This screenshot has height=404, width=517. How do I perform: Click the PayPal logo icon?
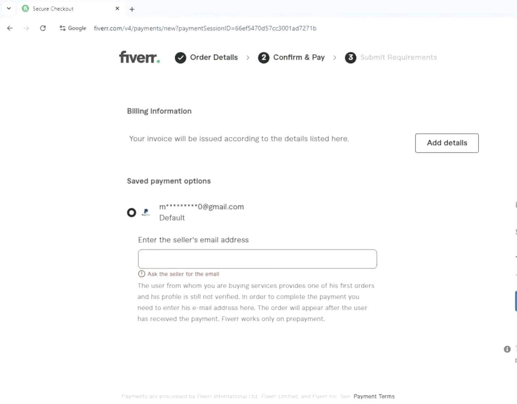146,212
